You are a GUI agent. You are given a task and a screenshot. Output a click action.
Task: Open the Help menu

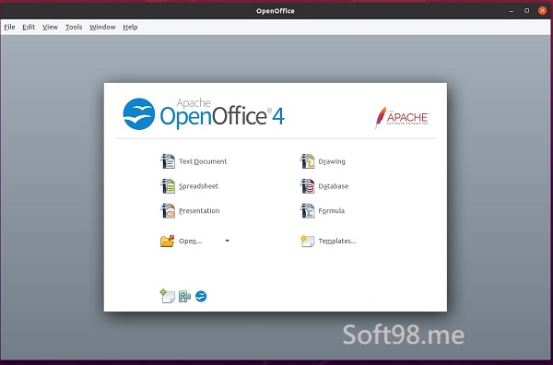point(130,27)
